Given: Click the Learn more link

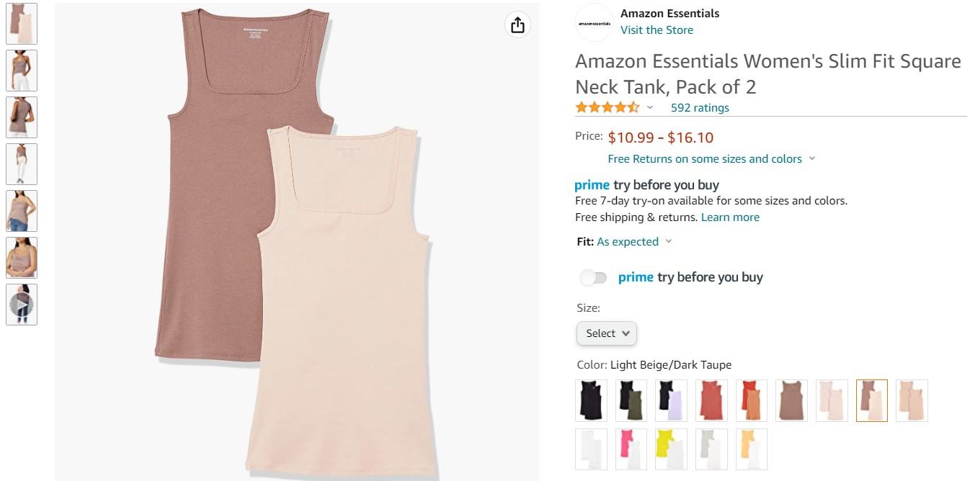Looking at the screenshot, I should point(730,217).
